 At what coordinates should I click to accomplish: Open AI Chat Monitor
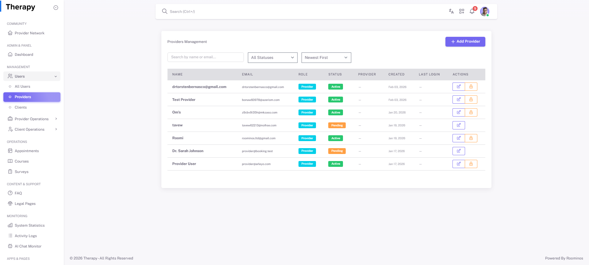click(32, 246)
